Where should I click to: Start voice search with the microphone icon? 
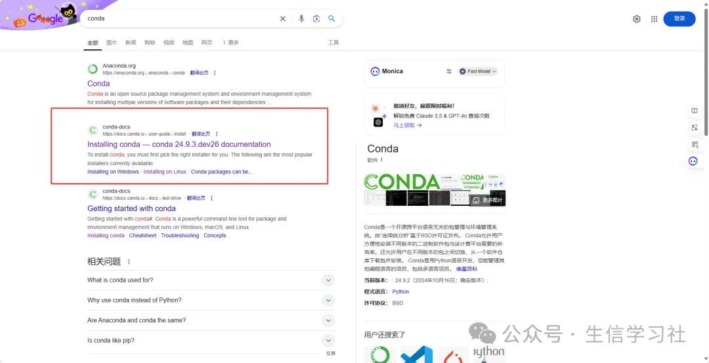[301, 18]
